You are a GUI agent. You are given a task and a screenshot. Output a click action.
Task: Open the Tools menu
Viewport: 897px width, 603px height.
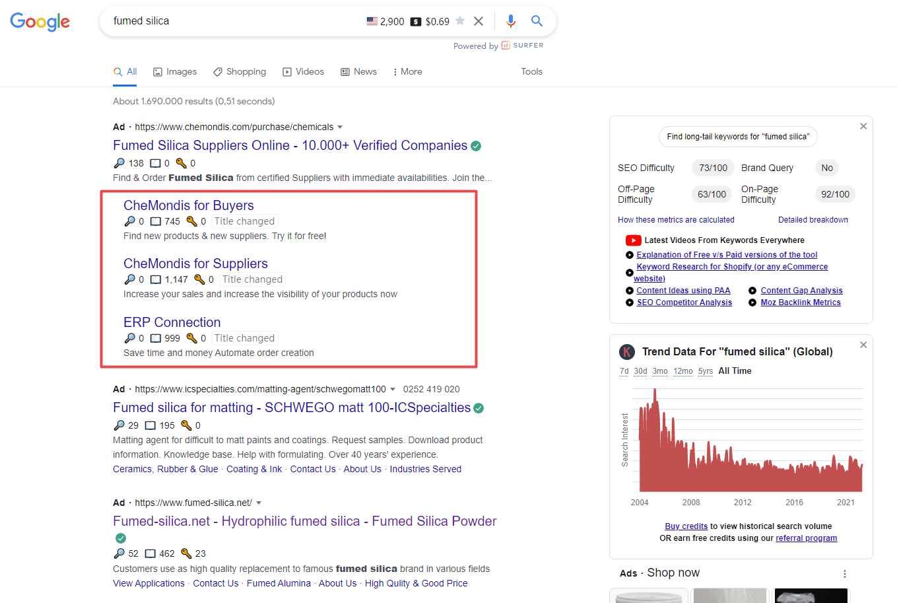531,71
